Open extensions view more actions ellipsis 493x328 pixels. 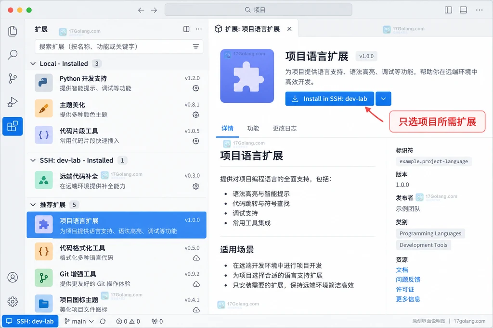click(199, 29)
